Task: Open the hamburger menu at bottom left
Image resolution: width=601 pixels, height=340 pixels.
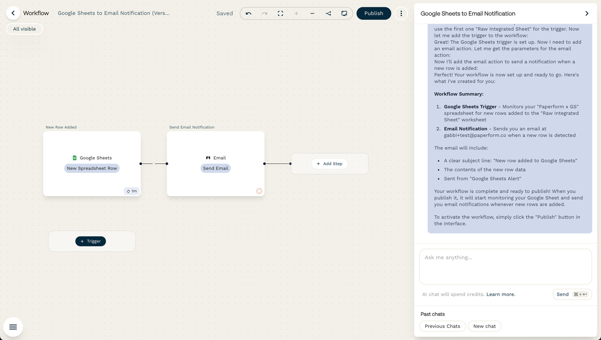Action: 13,327
